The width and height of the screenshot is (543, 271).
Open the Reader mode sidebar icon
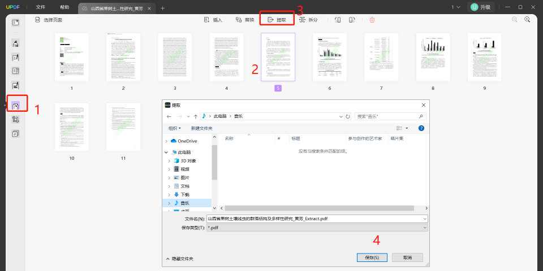click(x=16, y=23)
